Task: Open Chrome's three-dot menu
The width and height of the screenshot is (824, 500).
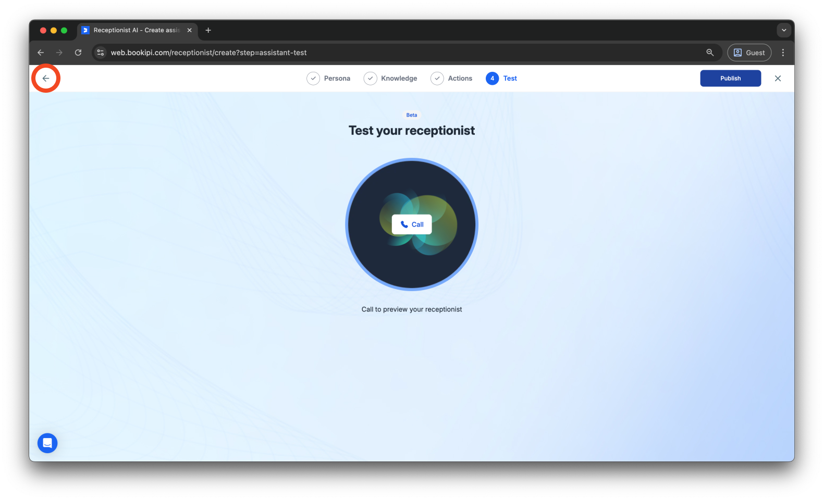Action: coord(783,53)
